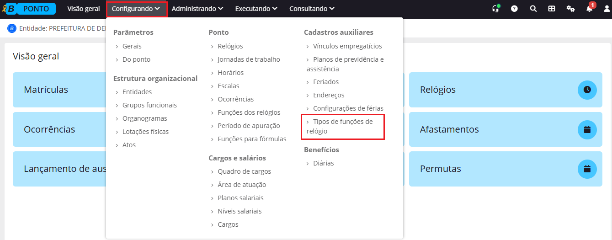Image resolution: width=612 pixels, height=240 pixels.
Task: Collapse the Configurando dropdown menu
Action: pyautogui.click(x=136, y=9)
